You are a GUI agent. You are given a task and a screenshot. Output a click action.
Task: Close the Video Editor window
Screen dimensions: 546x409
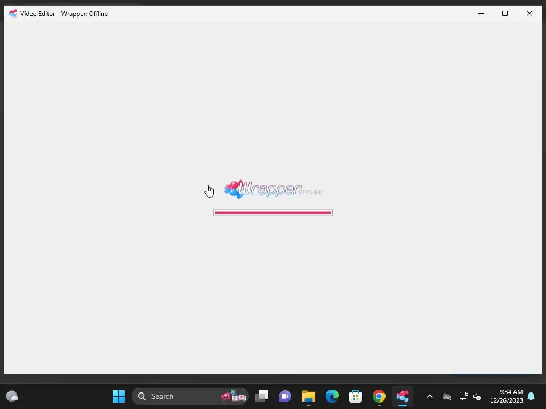pos(529,13)
